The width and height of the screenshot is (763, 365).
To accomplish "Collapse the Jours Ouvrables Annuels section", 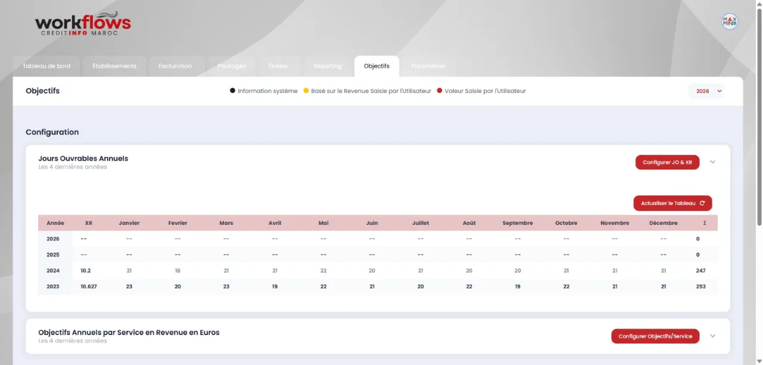I will coord(712,162).
